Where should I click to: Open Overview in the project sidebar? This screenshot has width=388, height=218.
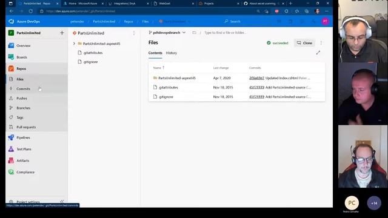pos(23,46)
